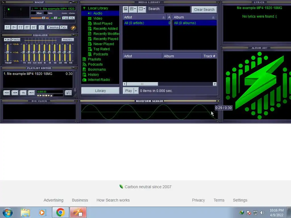Screen dimensions: 291x218
Task: Click the 1K equalizer band slider
Action: tap(44, 53)
